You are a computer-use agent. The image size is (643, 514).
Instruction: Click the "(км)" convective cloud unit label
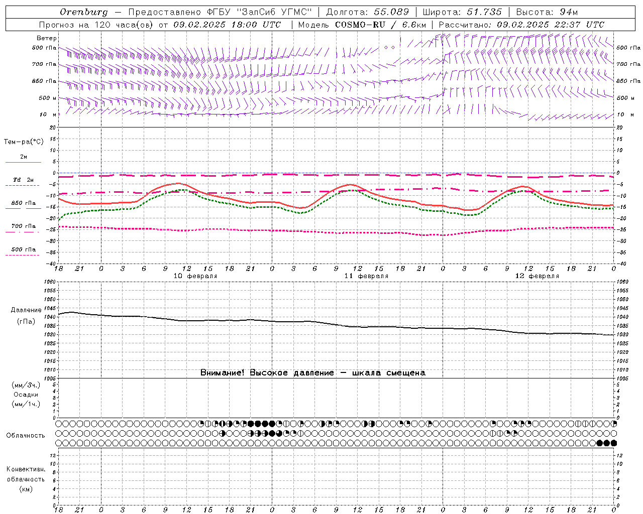click(26, 489)
